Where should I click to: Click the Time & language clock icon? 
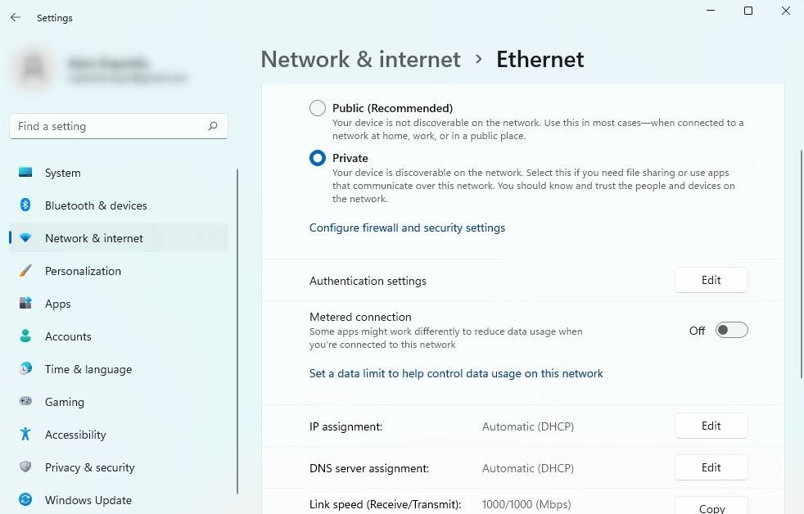pyautogui.click(x=25, y=368)
